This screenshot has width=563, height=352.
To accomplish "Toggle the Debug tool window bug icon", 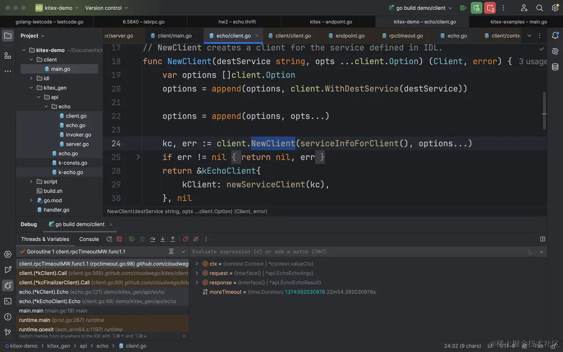I will click(8, 285).
